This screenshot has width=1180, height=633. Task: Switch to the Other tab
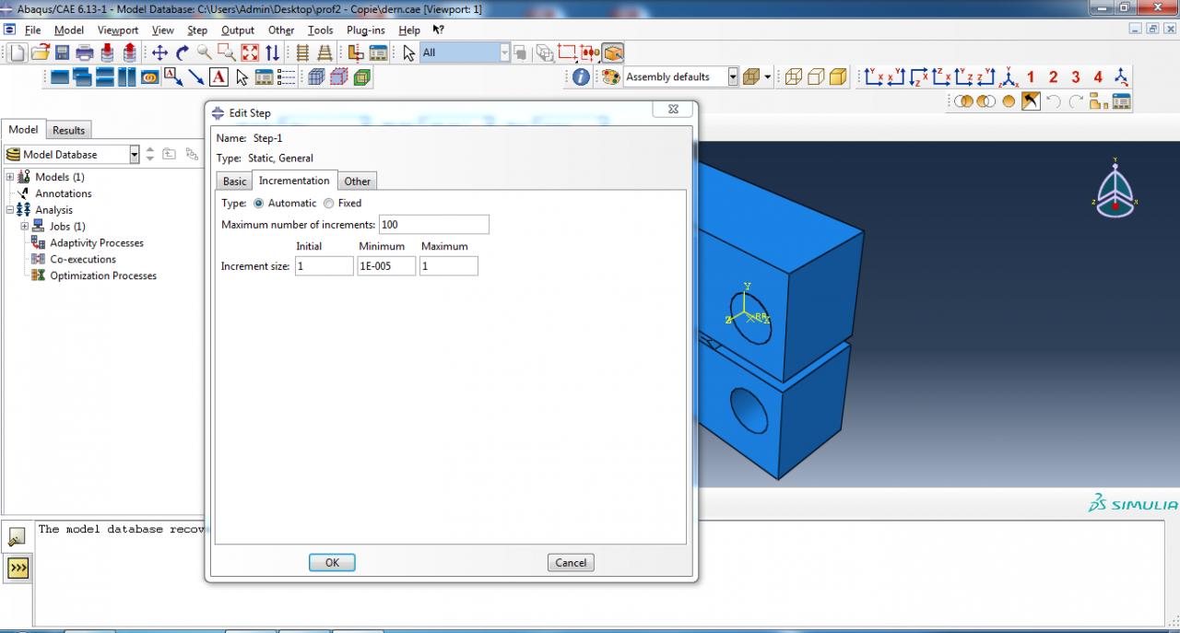[x=358, y=182]
